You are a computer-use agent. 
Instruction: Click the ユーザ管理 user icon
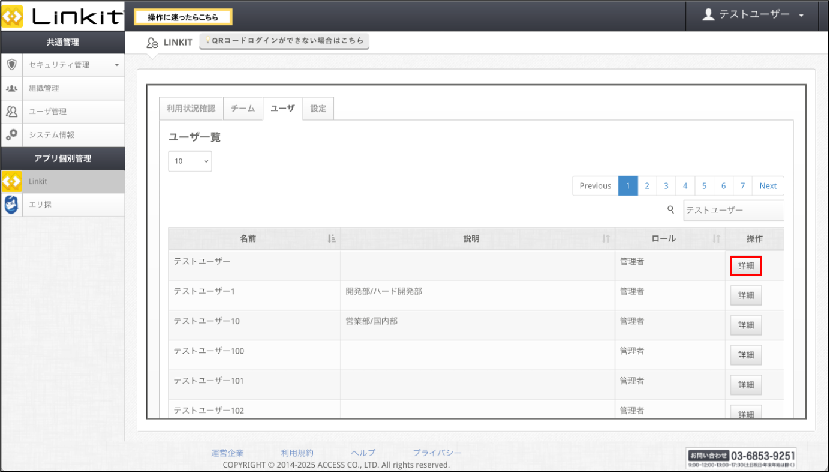(11, 112)
